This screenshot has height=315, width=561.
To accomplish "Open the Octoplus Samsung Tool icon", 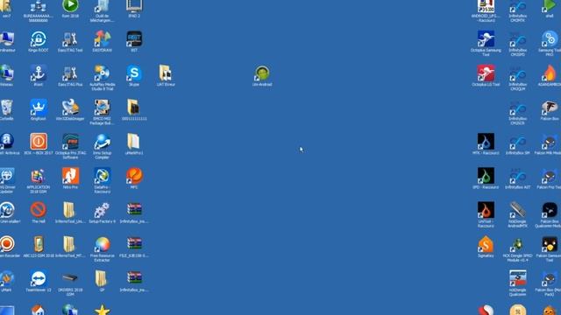I will 486,39.
